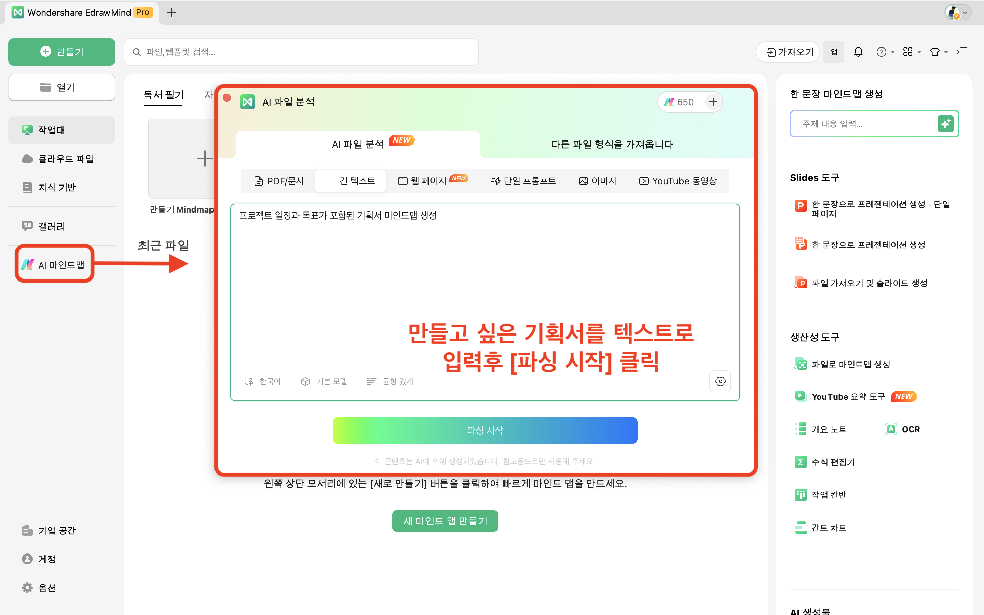Add AI credits with plus icon
Image resolution: width=984 pixels, height=615 pixels.
tap(713, 102)
